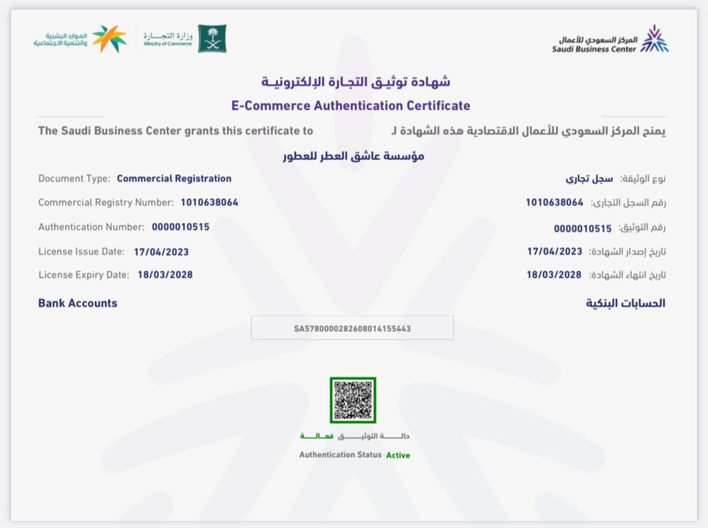Click the green Active status text

click(398, 455)
